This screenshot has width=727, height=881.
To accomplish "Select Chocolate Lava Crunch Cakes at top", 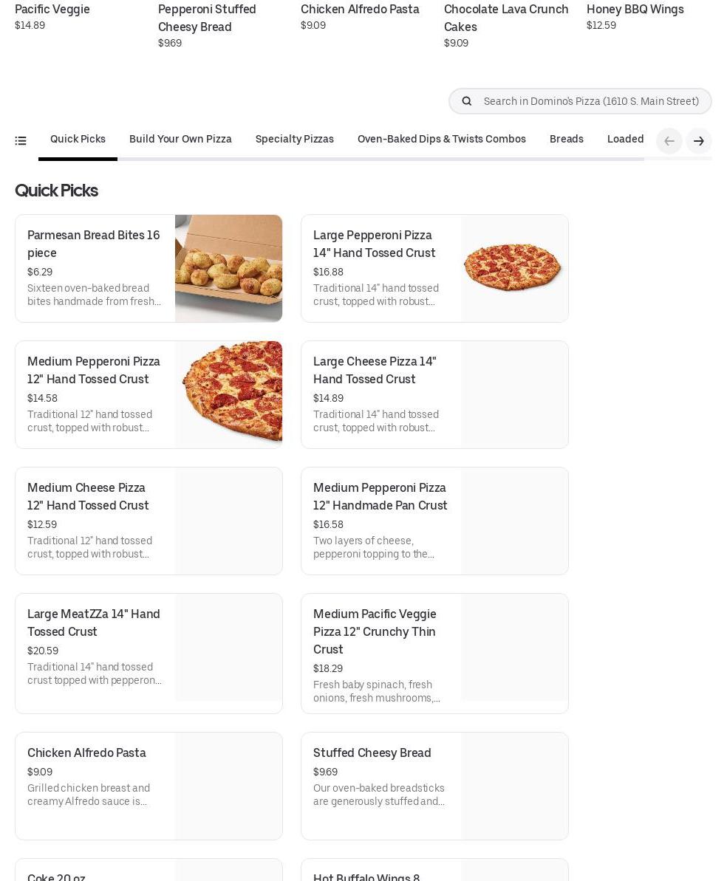I will click(506, 18).
